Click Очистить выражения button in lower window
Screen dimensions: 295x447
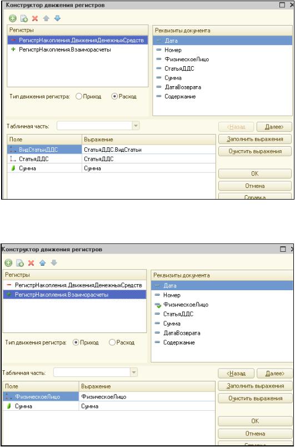point(255,398)
